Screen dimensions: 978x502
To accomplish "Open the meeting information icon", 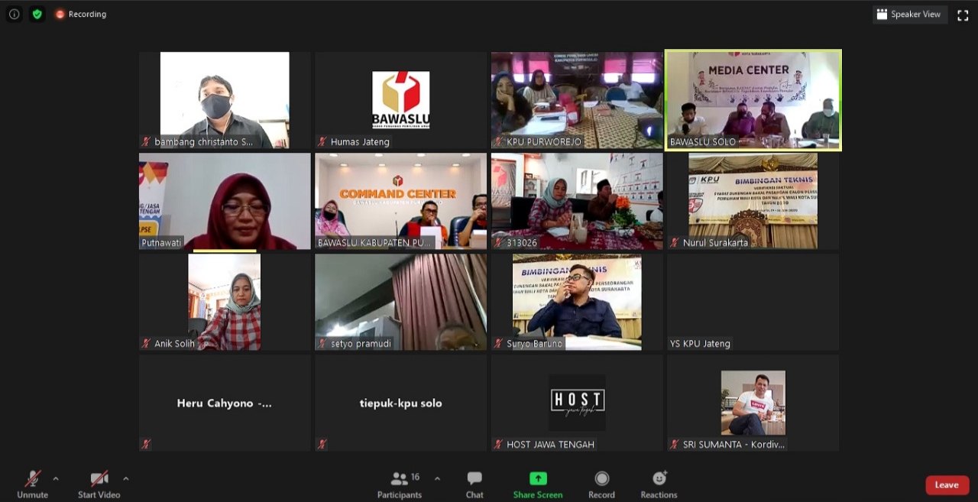I will point(14,14).
